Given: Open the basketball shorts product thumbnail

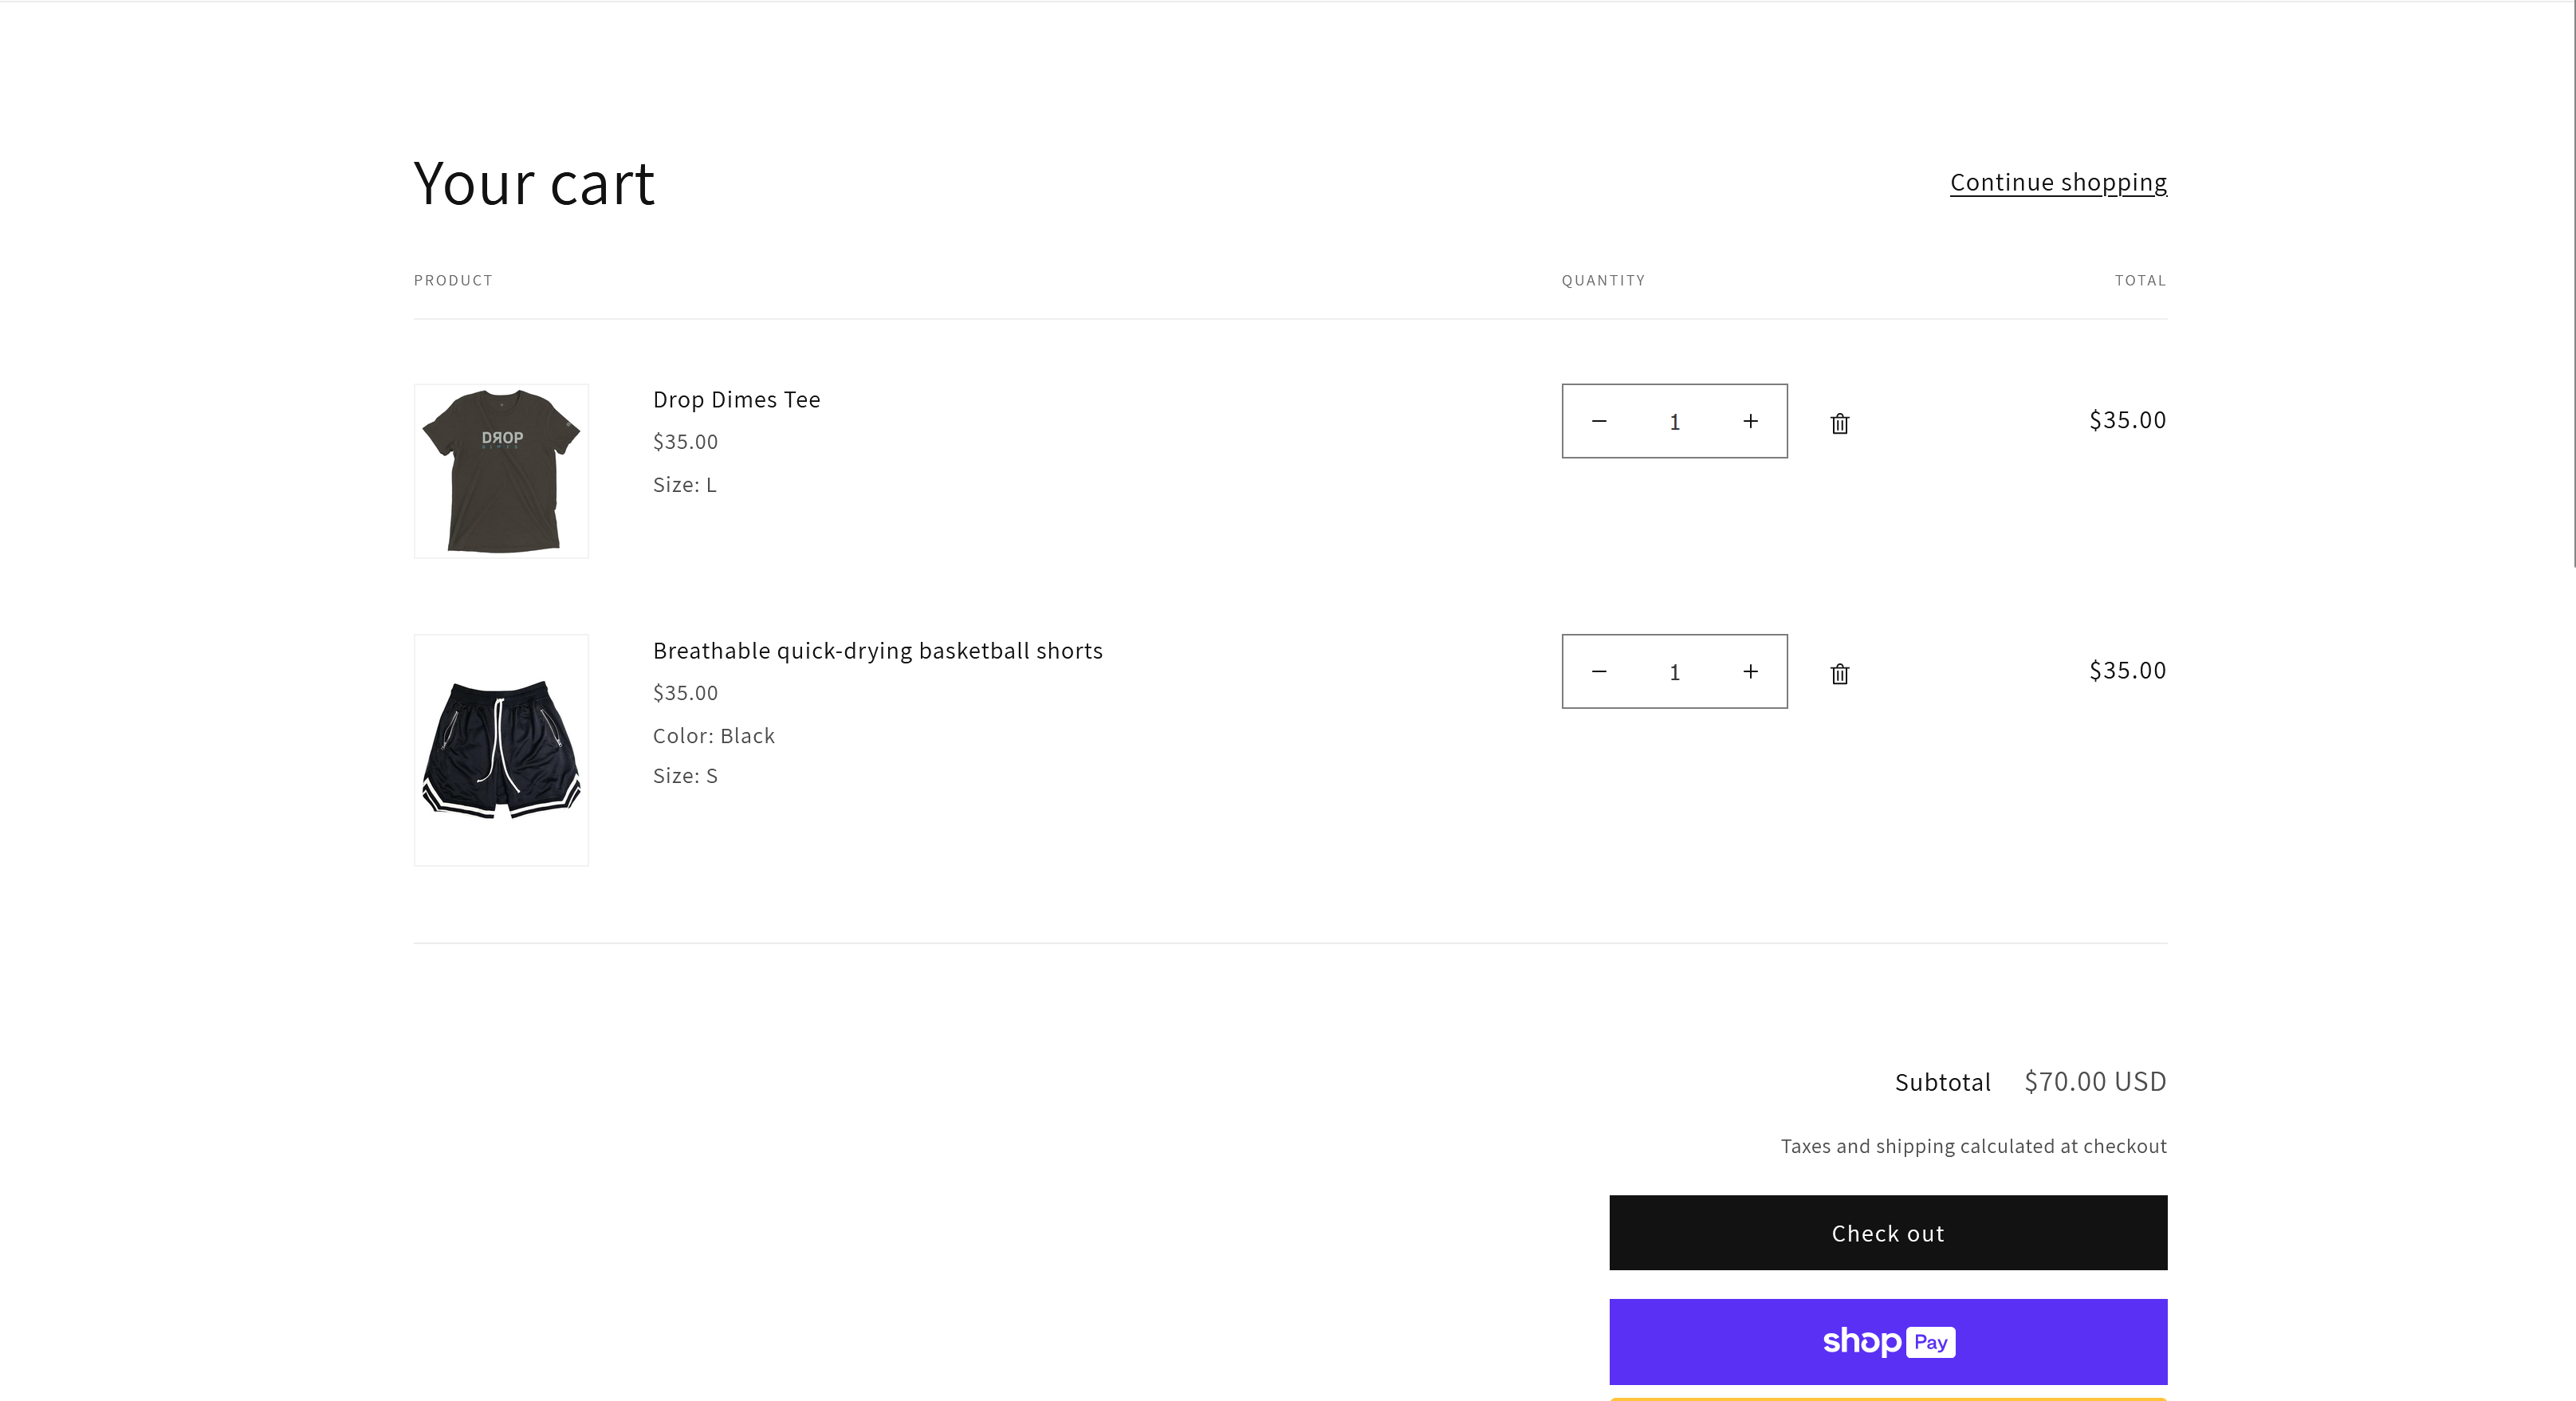Looking at the screenshot, I should coord(501,750).
